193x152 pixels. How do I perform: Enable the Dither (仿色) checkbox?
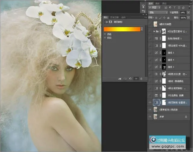105,34
